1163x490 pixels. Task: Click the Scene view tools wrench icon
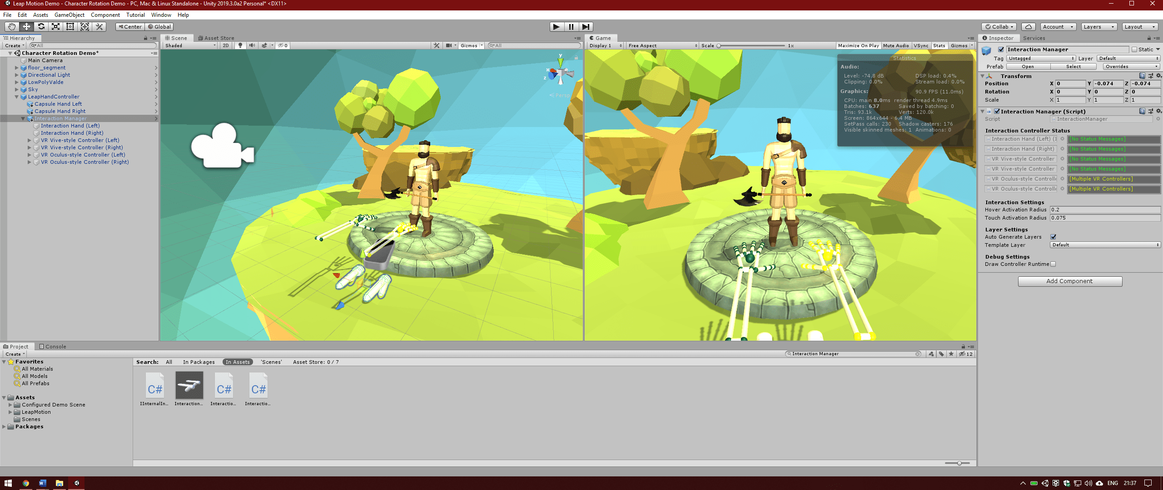(437, 45)
